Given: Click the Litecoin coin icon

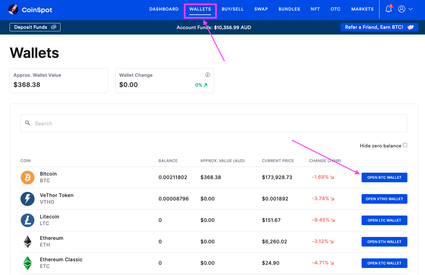Looking at the screenshot, I should click(28, 220).
